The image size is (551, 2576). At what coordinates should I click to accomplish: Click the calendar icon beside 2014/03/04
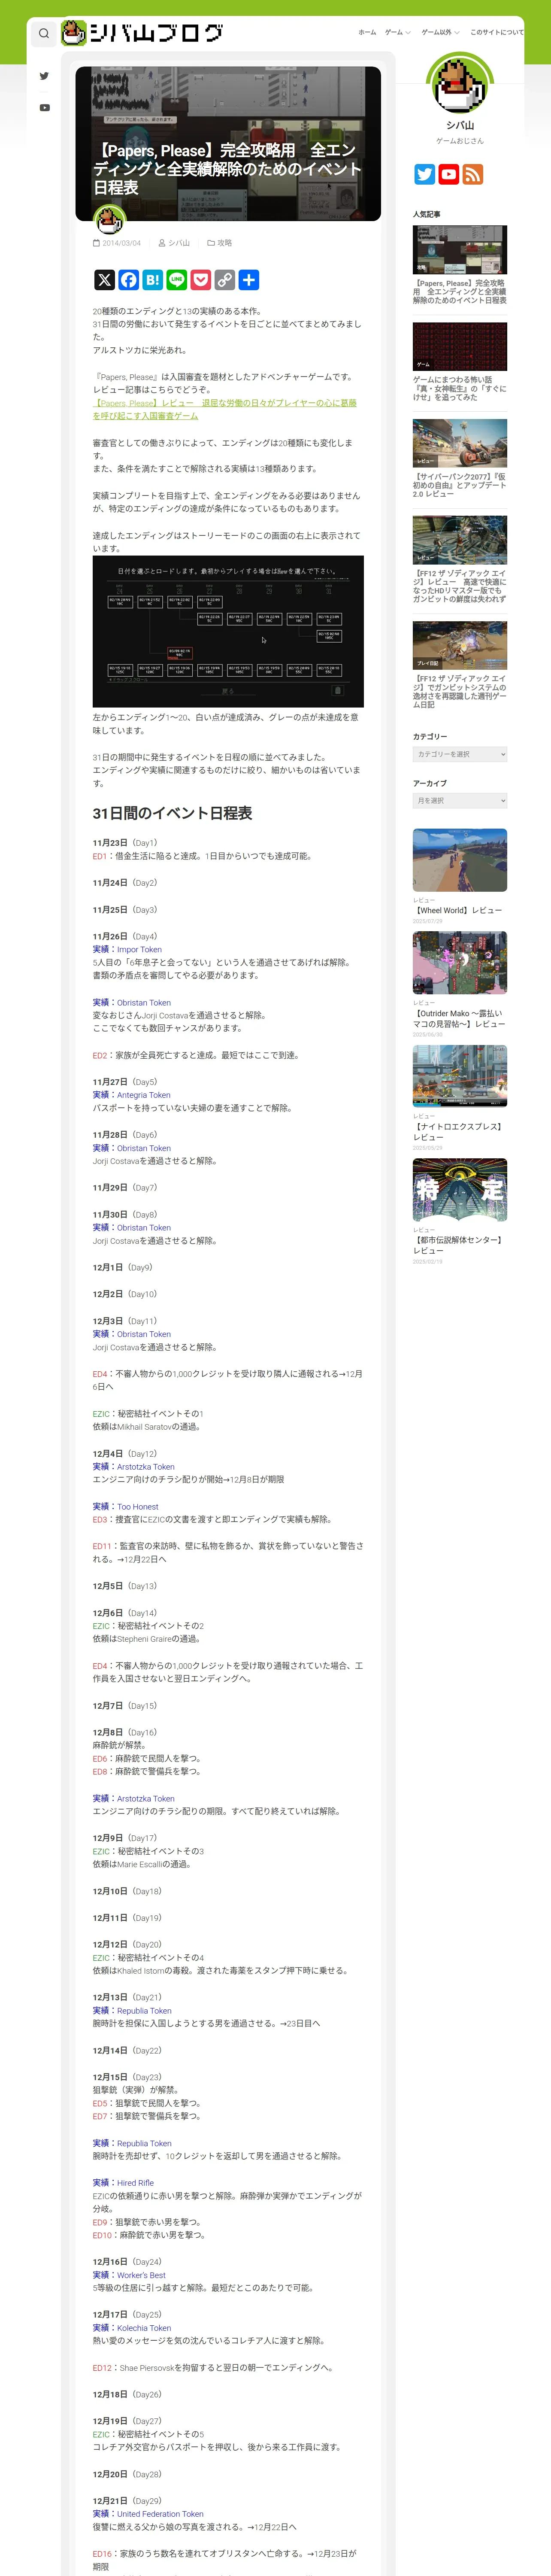[x=96, y=243]
